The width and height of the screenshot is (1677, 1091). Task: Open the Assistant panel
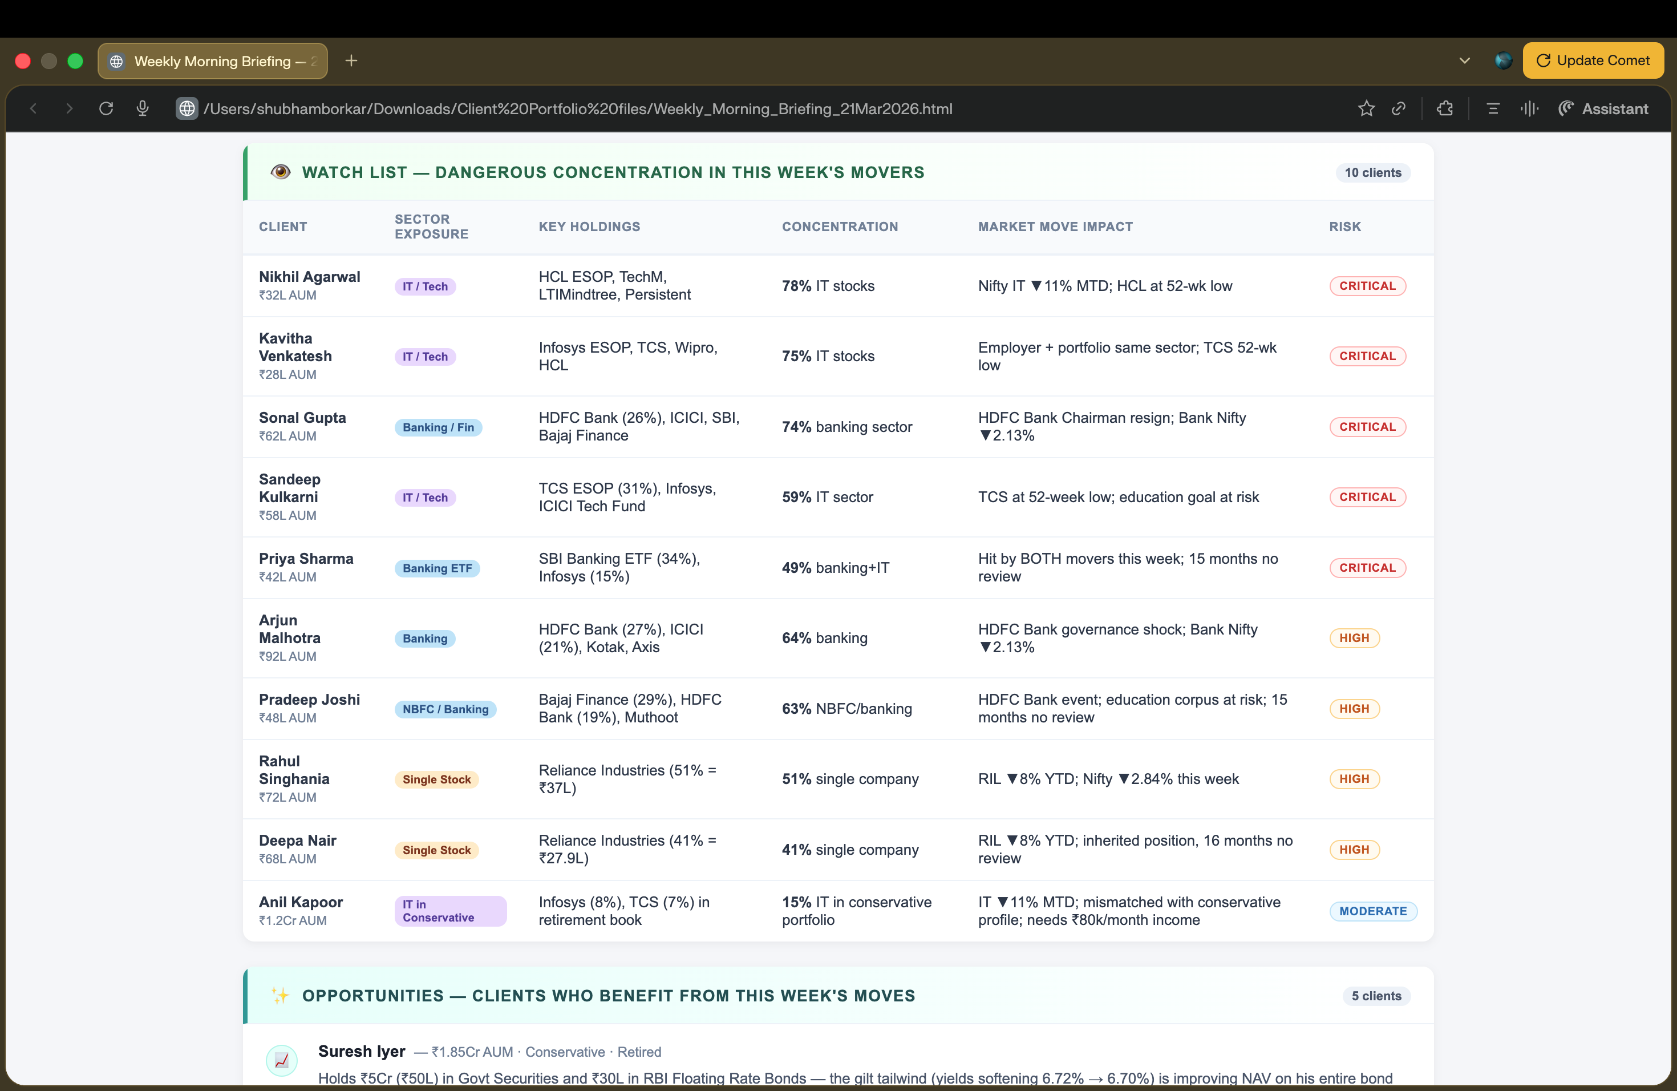point(1603,108)
